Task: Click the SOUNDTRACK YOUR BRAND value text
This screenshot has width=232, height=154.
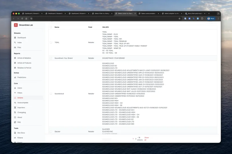Action: (113, 58)
